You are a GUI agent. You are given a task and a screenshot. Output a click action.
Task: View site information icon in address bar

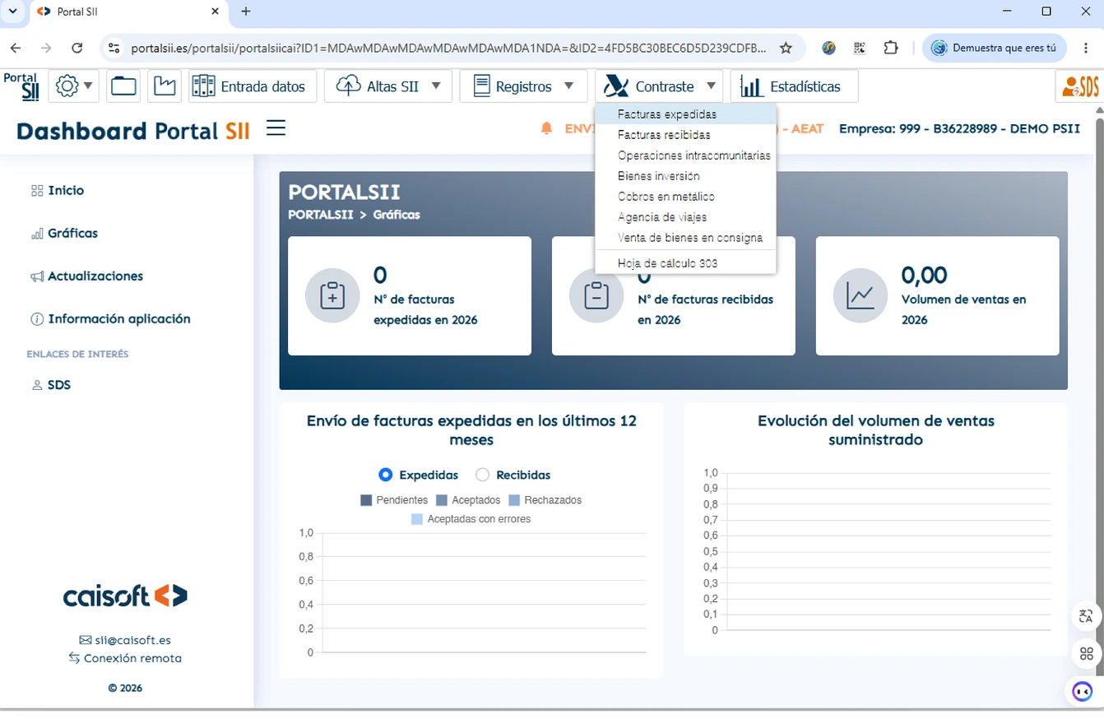point(114,48)
